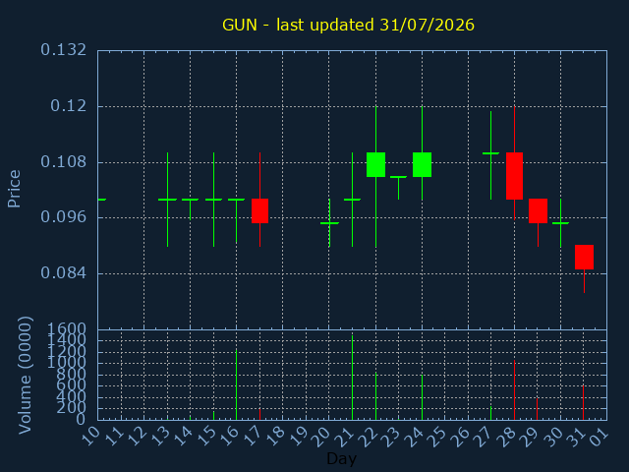Click the chart title GUN last updated

click(x=348, y=25)
